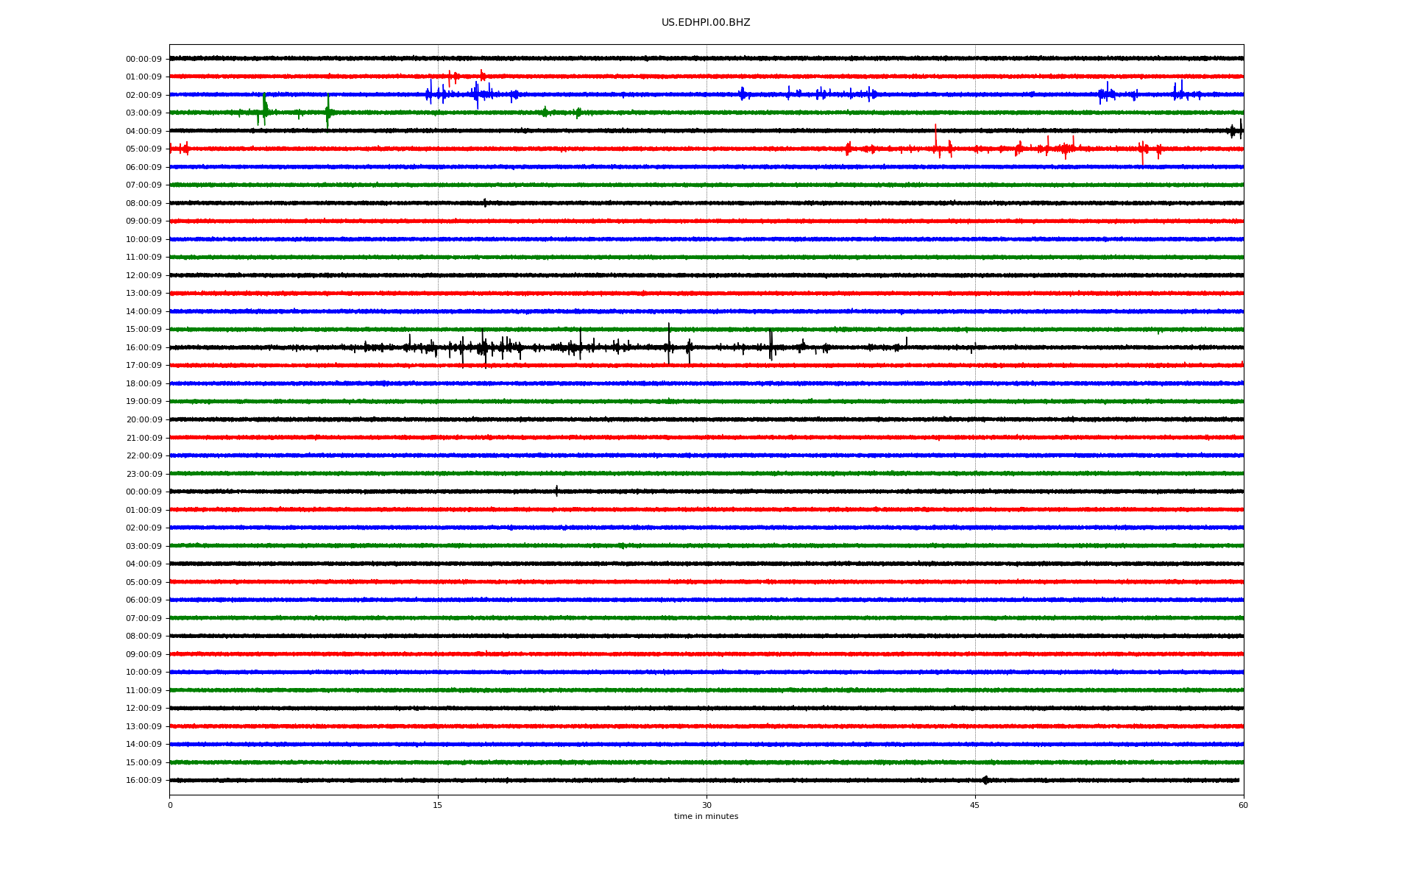The height and width of the screenshot is (883, 1413).
Task: Click the black spike ending upper 04:00:09 trace
Action: coord(1239,130)
